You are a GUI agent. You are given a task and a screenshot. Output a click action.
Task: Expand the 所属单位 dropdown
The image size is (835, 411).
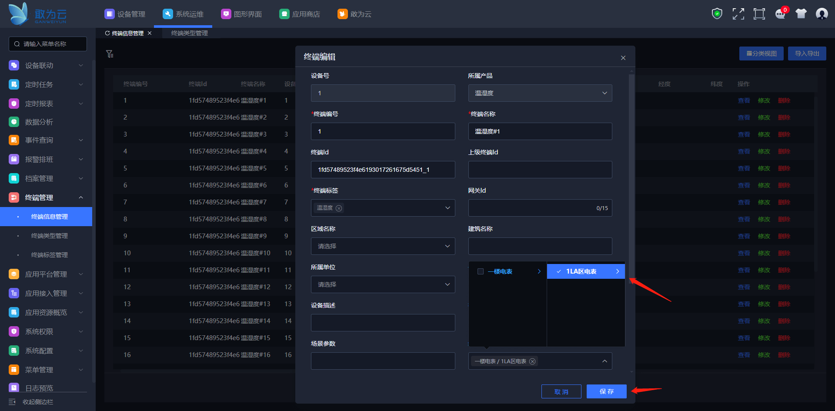coord(383,284)
